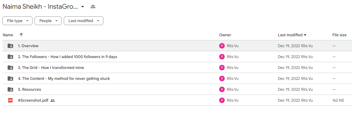352x115 pixels.
Task: Click the Last modified column sort arrow
Action: [305, 35]
